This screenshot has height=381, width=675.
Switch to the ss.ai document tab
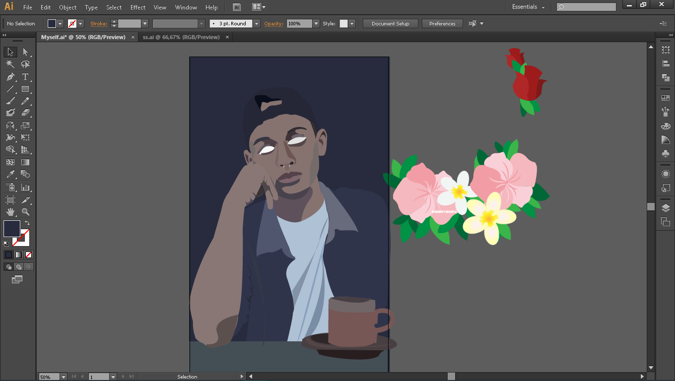tap(181, 37)
